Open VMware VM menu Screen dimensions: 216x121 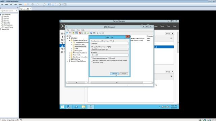point(11,4)
